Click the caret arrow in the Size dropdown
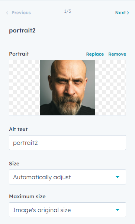135x224 pixels. click(118, 177)
